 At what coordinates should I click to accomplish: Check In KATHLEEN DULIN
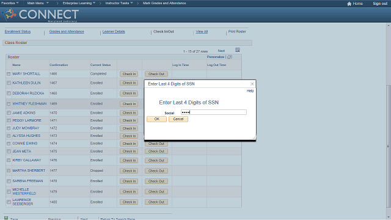coord(129,83)
